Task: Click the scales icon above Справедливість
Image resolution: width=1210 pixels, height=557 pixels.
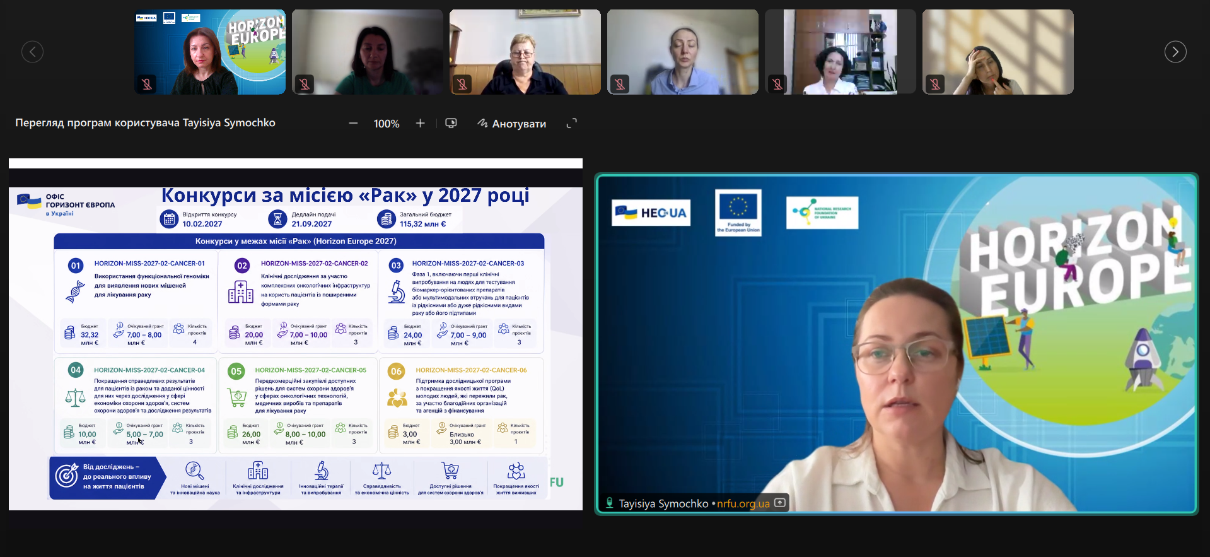Action: pyautogui.click(x=381, y=471)
